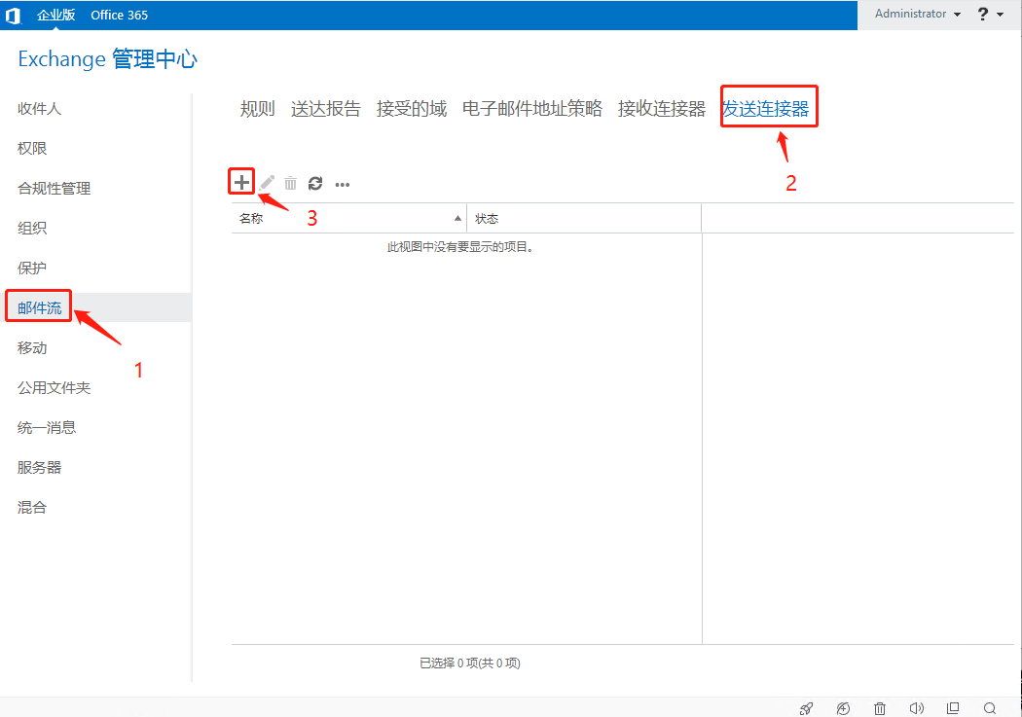Click the leaf-plus icon in the browser status bar
The image size is (1022, 717).
844,708
